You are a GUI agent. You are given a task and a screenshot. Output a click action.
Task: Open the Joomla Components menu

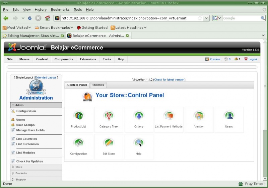click(x=64, y=59)
